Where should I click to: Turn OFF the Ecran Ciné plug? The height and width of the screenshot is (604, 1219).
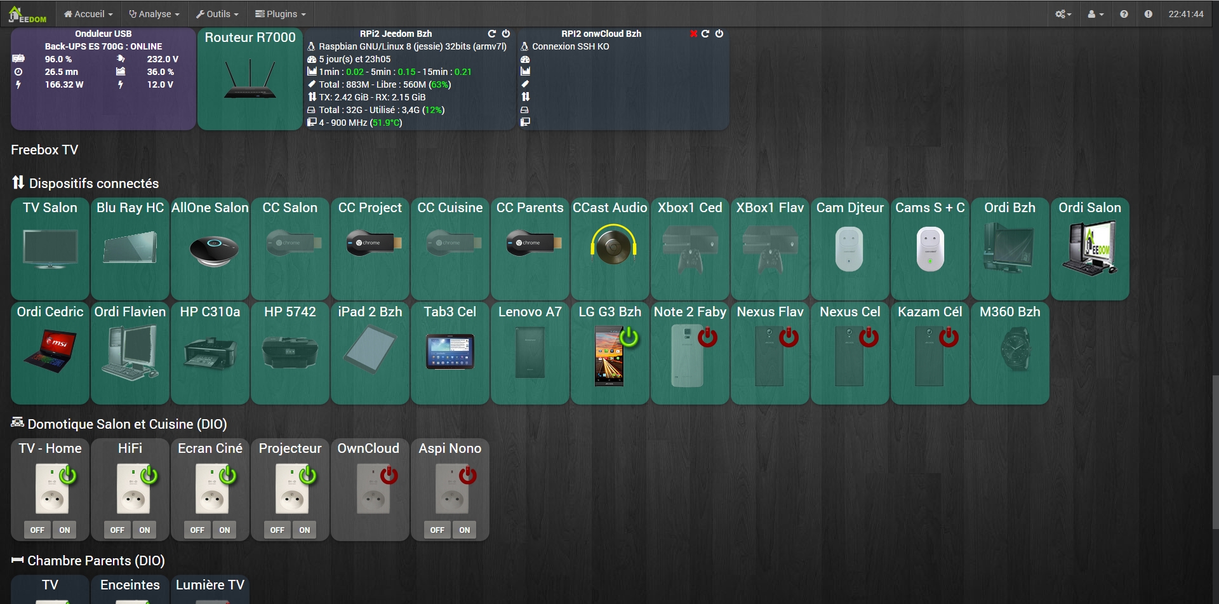click(x=197, y=530)
